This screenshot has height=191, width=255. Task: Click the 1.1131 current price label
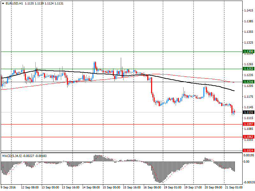pyautogui.click(x=248, y=112)
